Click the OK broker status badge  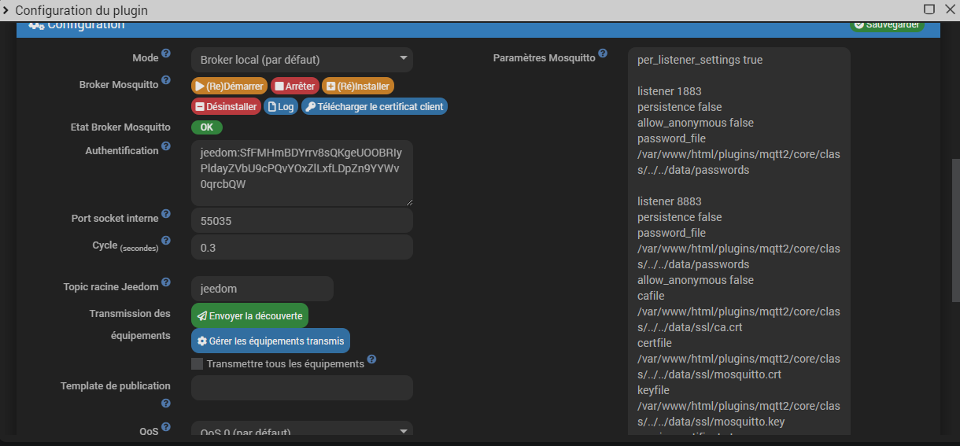point(207,127)
